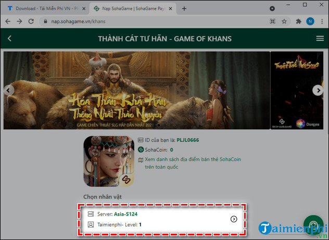The image size is (329, 240).
Task: Bookmark this page with the star icon
Action: click(x=284, y=21)
